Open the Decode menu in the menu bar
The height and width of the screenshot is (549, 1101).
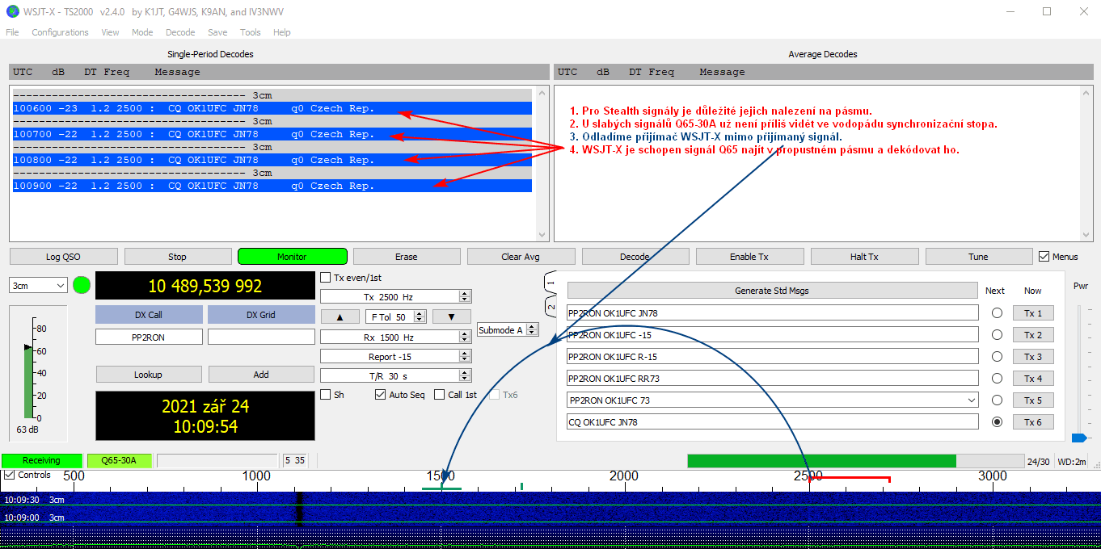tap(180, 32)
